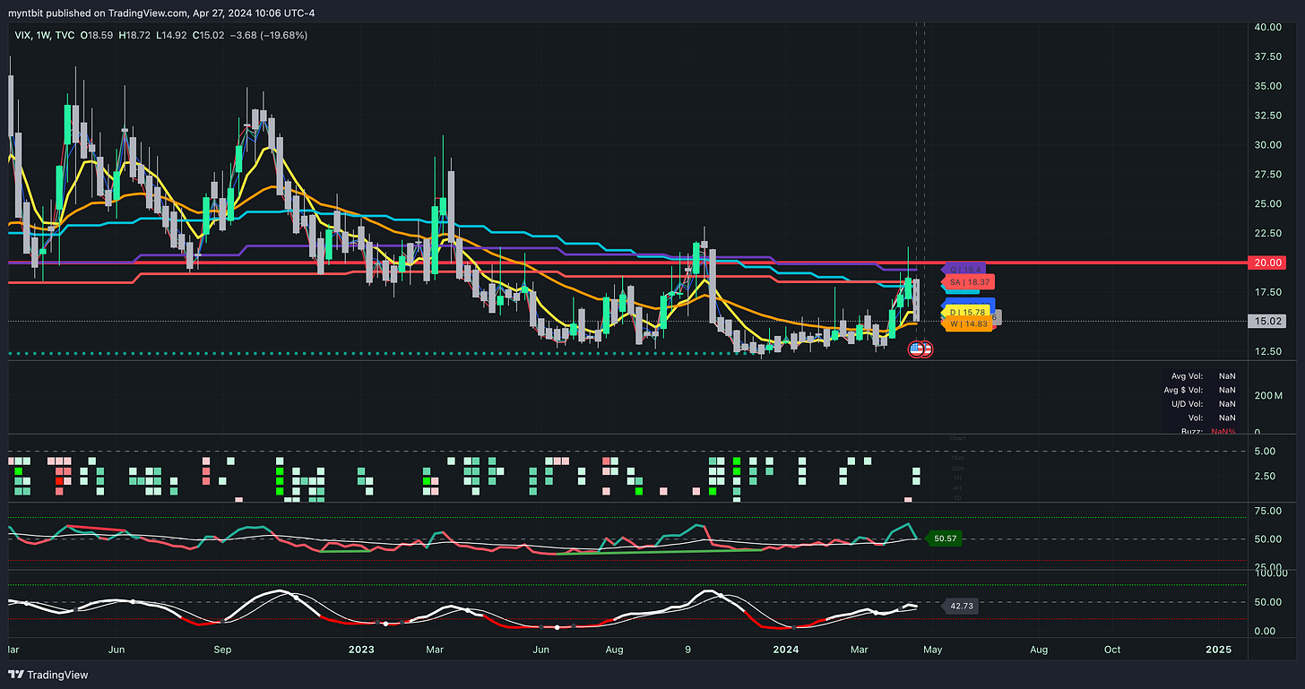Click the 27.50 price scale label
Viewport: 1305px width, 689px height.
pos(1266,174)
